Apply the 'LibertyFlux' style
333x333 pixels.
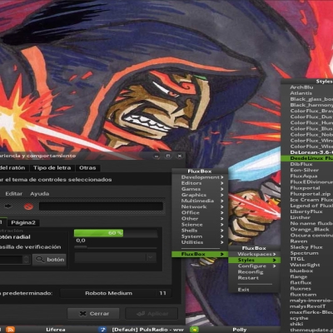(307, 211)
